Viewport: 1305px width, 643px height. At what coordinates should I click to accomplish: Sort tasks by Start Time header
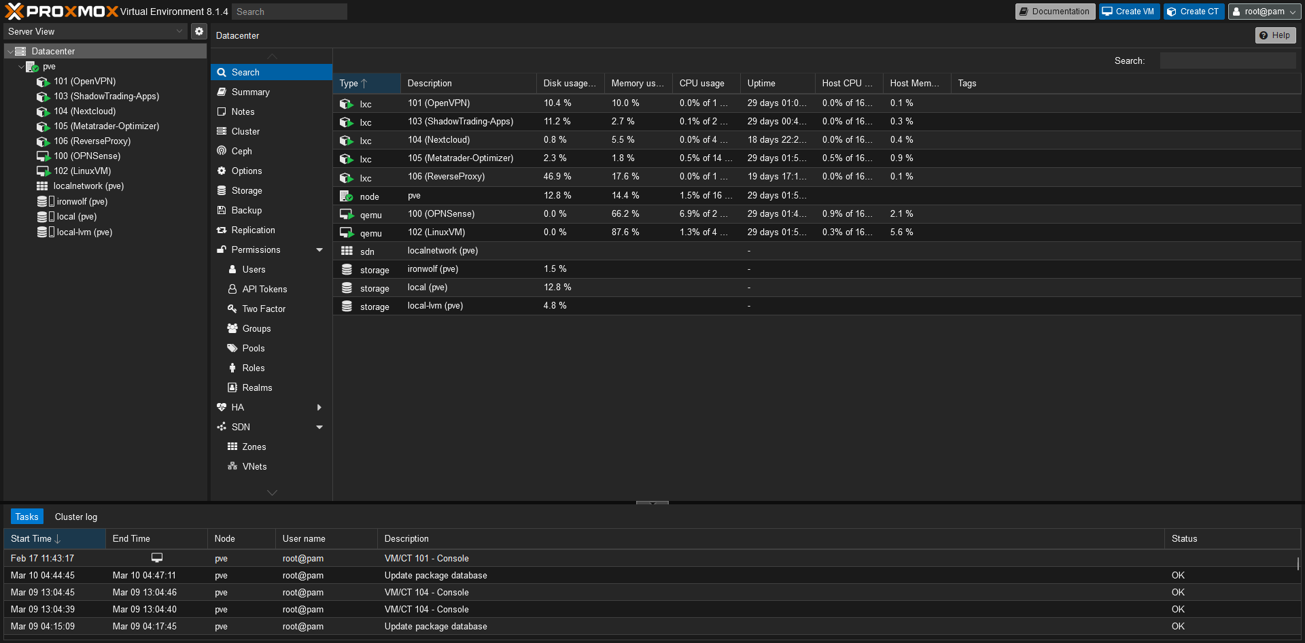point(54,538)
